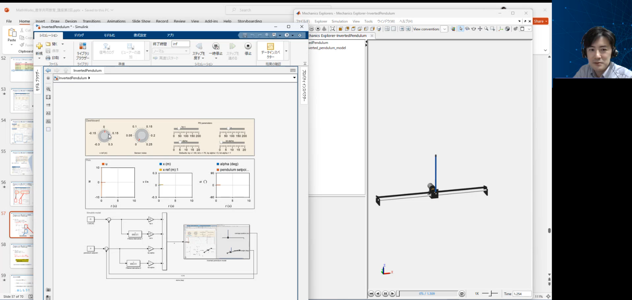Open PowerPoint's Slide Show tab

pos(141,21)
